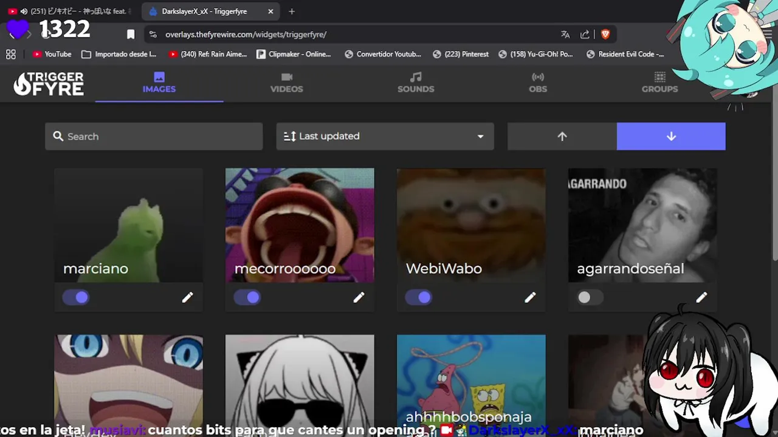778x437 pixels.
Task: Turn off the WebiWabo toggle
Action: (x=419, y=297)
